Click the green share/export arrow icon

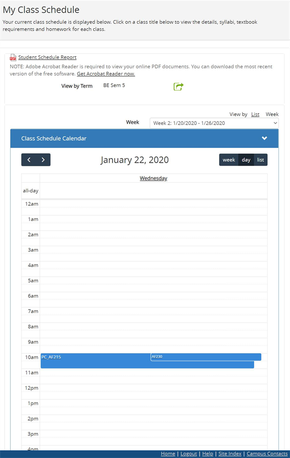[179, 86]
